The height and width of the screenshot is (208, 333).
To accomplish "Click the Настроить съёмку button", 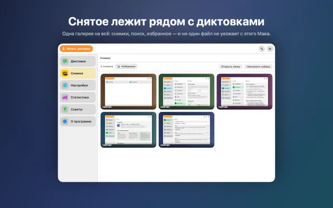I will pyautogui.click(x=258, y=67).
